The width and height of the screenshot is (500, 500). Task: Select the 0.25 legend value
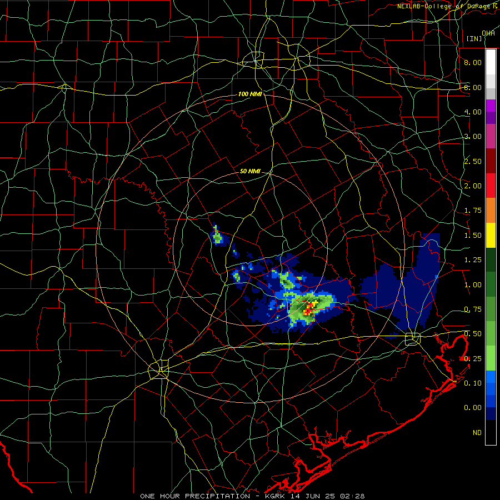[473, 359]
